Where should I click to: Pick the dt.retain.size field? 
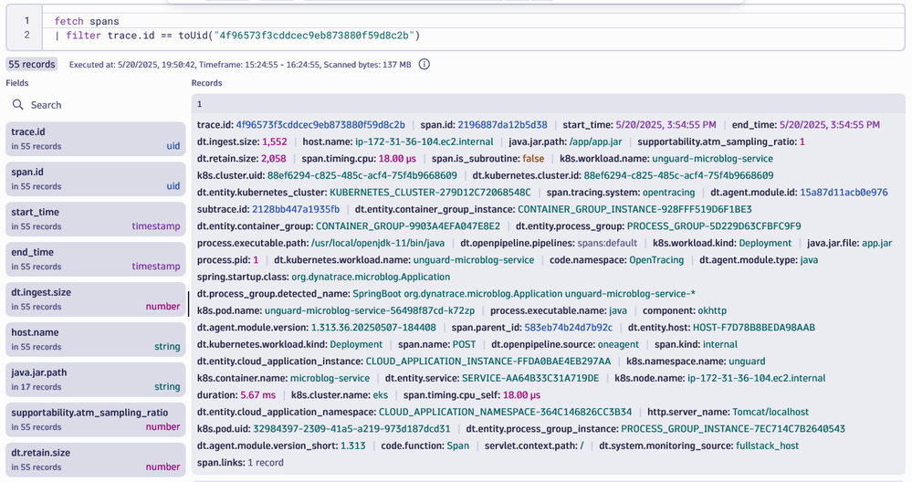point(95,459)
